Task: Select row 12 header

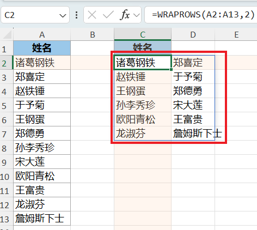Action: [7, 204]
